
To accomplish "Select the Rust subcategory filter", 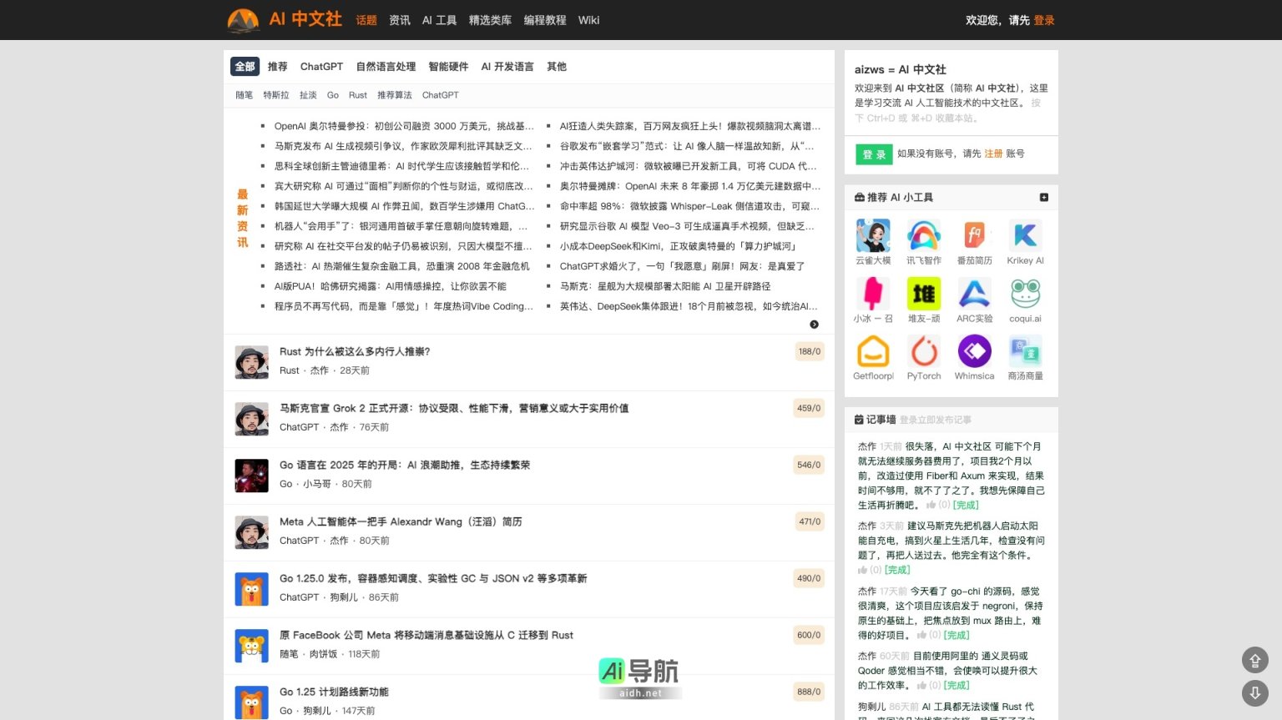I will pos(357,95).
